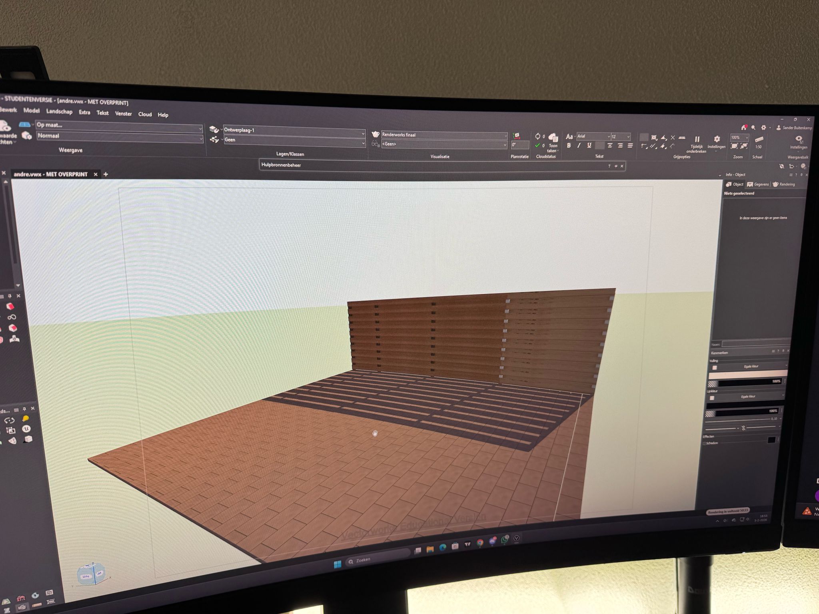Open Toon taken cloud tasks

(553, 143)
